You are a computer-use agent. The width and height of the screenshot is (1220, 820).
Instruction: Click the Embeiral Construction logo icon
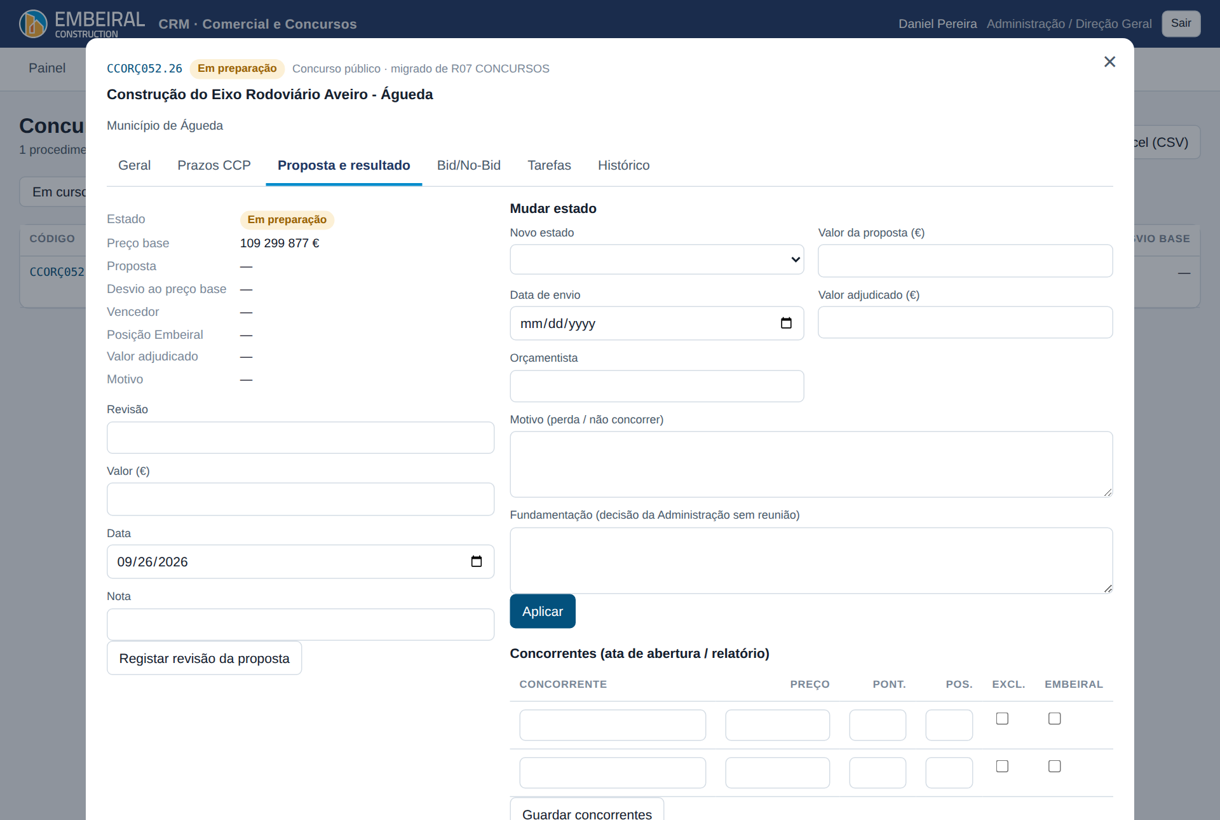click(33, 24)
